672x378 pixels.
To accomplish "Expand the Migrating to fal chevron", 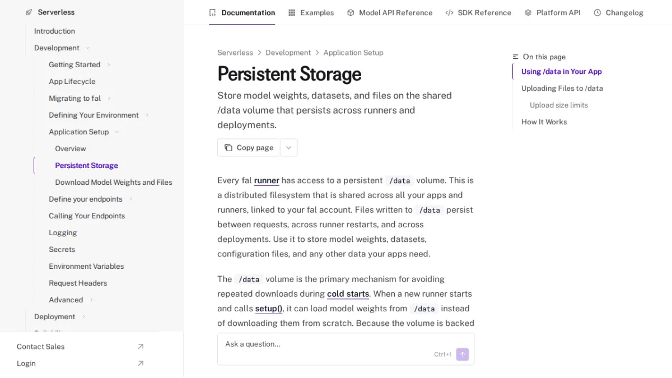I will coord(109,99).
